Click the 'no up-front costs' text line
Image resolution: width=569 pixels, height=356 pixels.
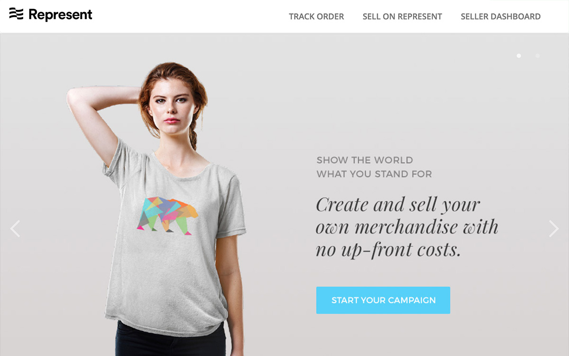point(388,250)
